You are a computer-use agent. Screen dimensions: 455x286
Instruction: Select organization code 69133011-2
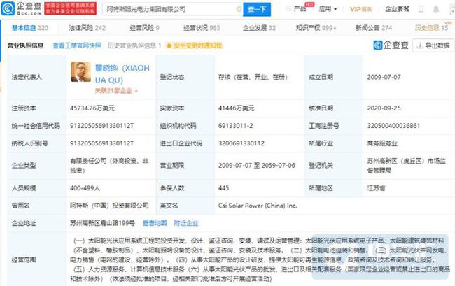[236, 126]
